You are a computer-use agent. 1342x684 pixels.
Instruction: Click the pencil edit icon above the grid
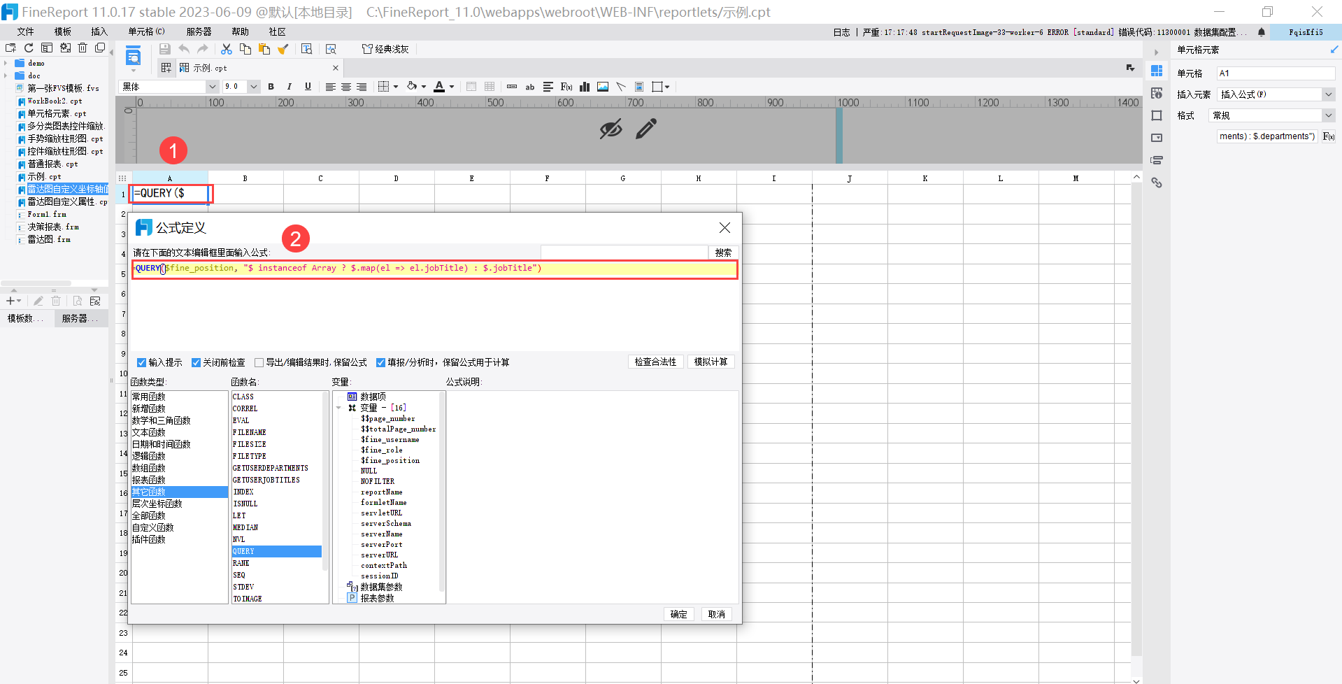pos(646,129)
